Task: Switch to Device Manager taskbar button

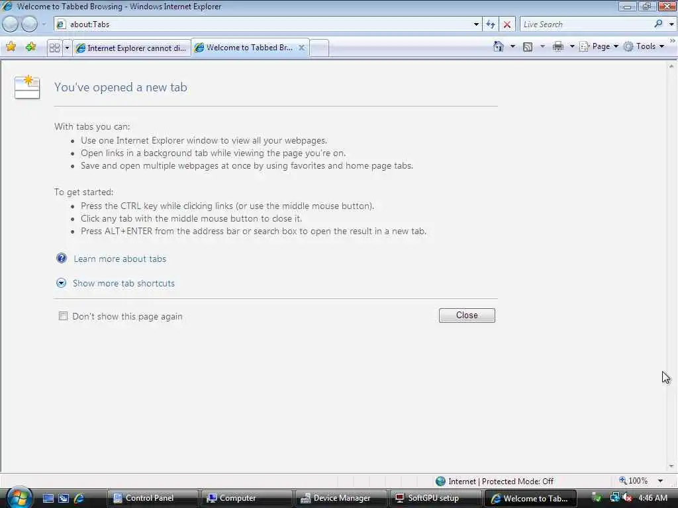Action: pyautogui.click(x=341, y=498)
